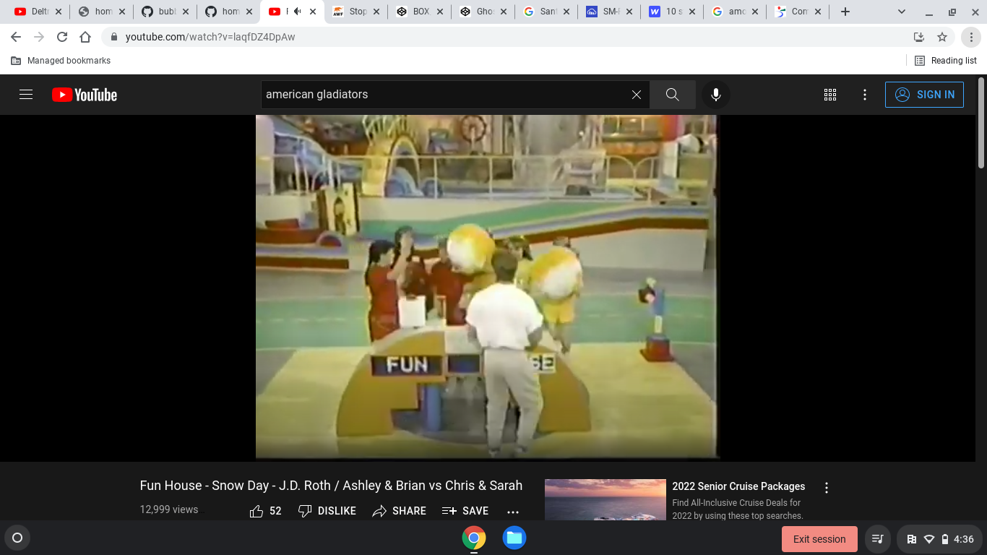987x555 pixels.
Task: Open the status tray showing 4:36
Action: [939, 539]
